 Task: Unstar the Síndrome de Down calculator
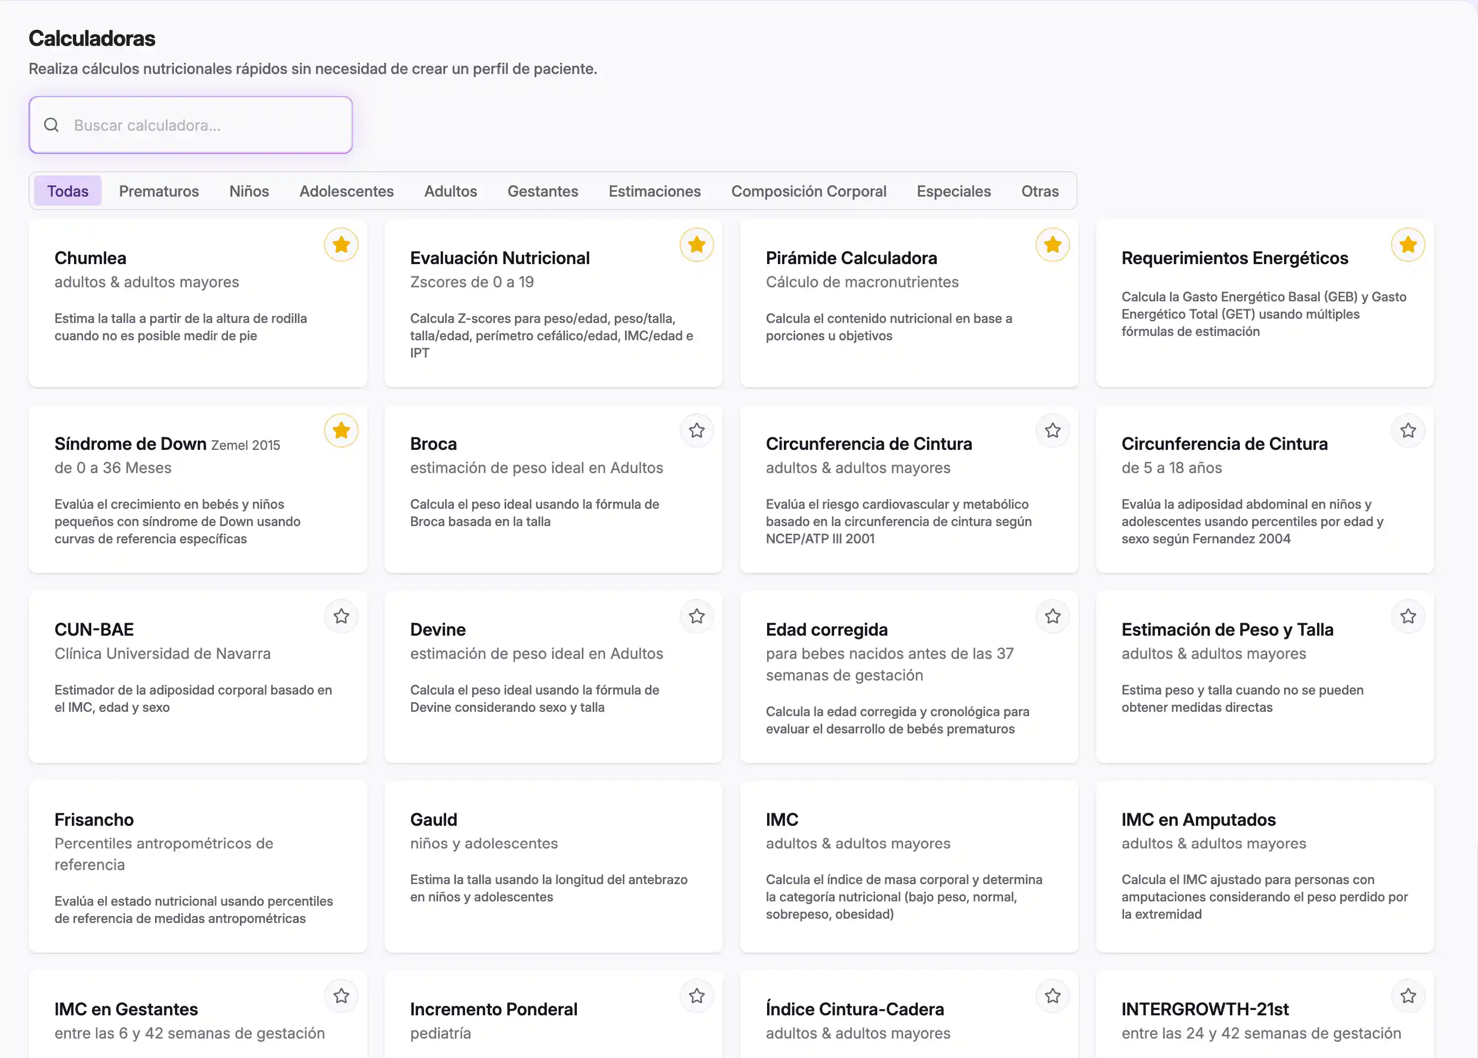tap(341, 430)
